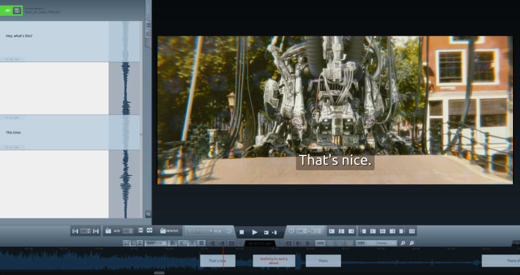Click the small icon at the subtitle list's bottom corner
This screenshot has width=520, height=275.
click(148, 214)
